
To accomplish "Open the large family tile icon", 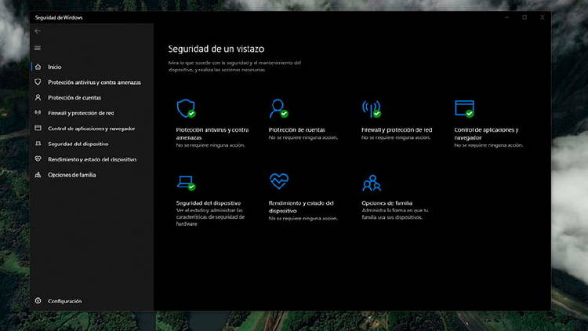I will pos(372,183).
